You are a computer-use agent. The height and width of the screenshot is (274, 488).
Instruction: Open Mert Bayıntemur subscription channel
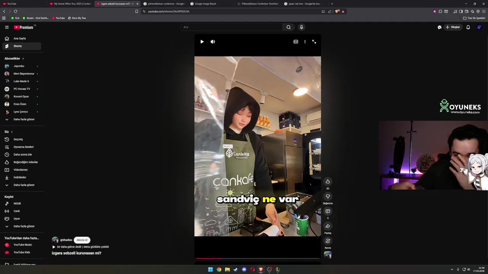22,74
